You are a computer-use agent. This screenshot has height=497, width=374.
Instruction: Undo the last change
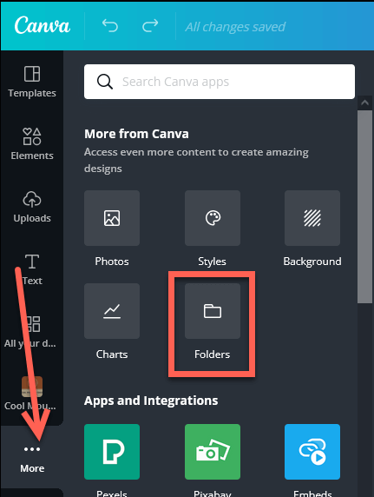[x=110, y=26]
